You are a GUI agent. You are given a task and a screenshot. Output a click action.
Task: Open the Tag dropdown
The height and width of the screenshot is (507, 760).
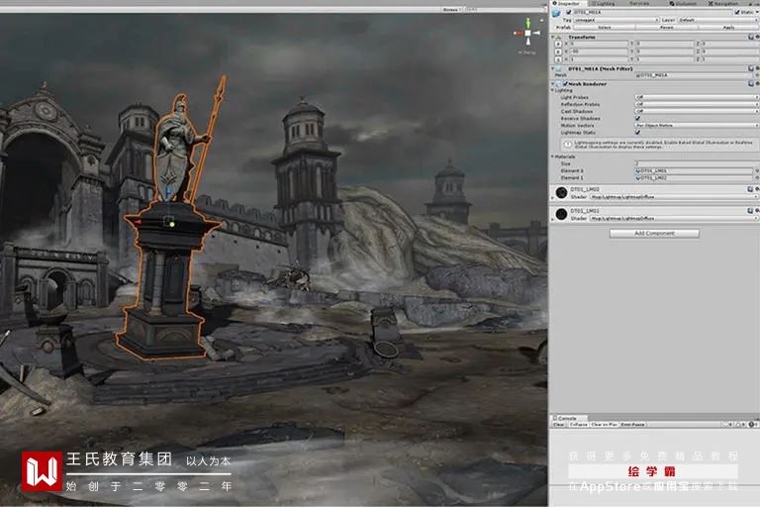tap(617, 20)
